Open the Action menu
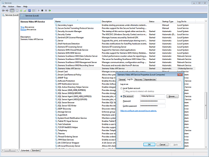This screenshot has height=157, width=209. coord(11,6)
